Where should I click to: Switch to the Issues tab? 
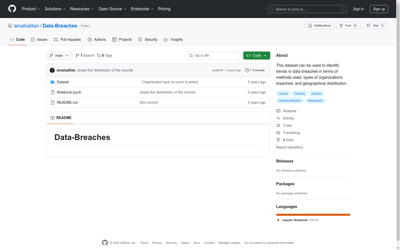tap(39, 39)
